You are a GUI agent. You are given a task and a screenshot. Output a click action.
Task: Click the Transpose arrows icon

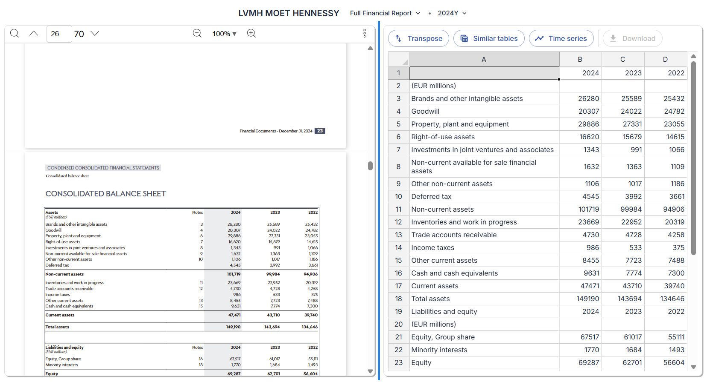click(x=398, y=38)
